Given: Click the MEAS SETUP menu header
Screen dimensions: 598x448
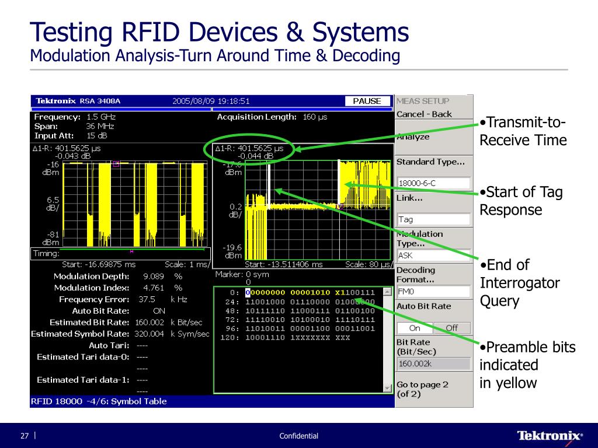Looking at the screenshot, I should click(x=423, y=101).
